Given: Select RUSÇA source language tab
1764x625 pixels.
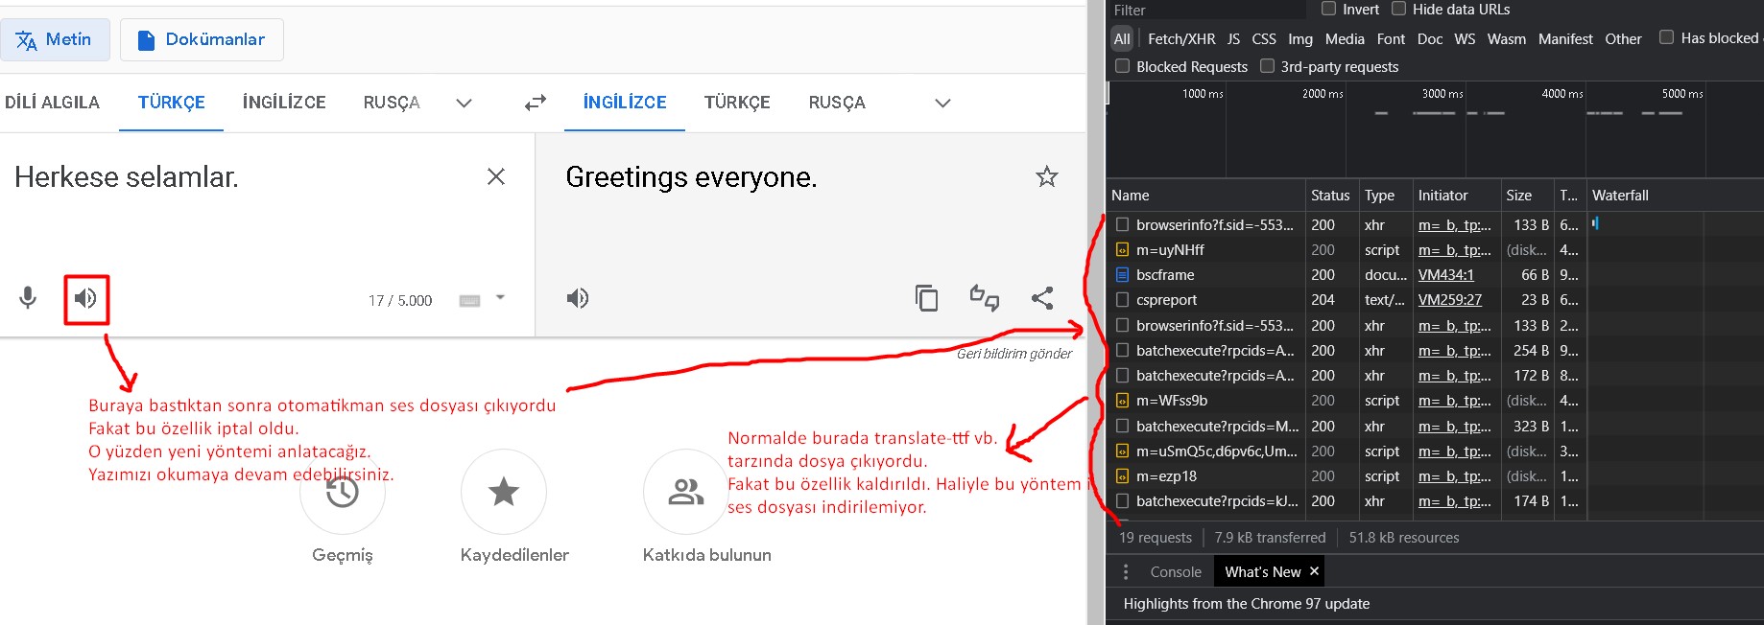Looking at the screenshot, I should click(392, 103).
